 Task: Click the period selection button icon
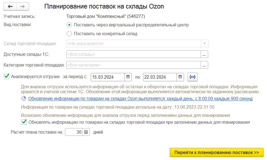pos(193,77)
